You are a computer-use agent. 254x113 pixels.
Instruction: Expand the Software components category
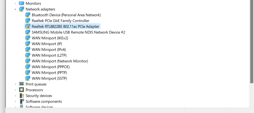pos(15,101)
